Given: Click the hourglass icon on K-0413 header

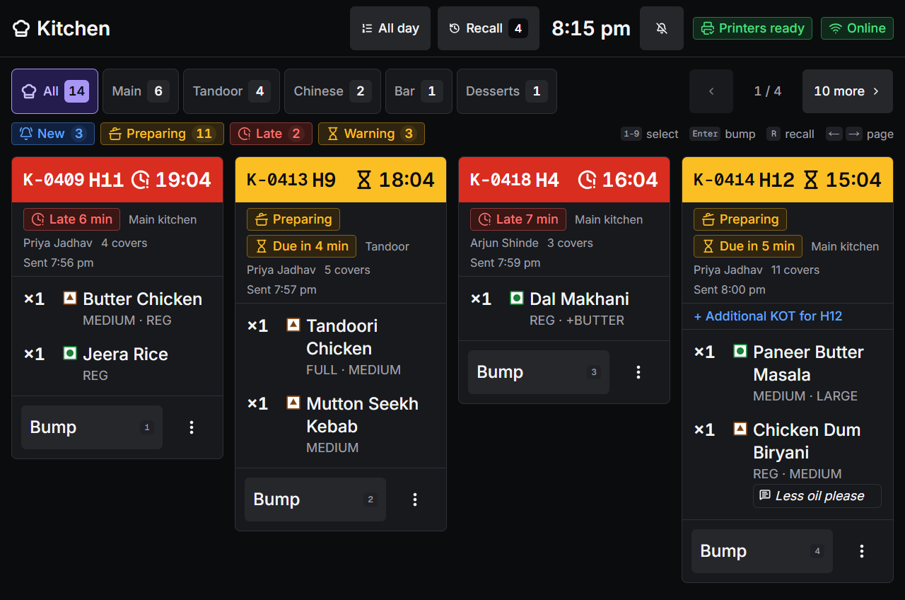Looking at the screenshot, I should tap(364, 180).
